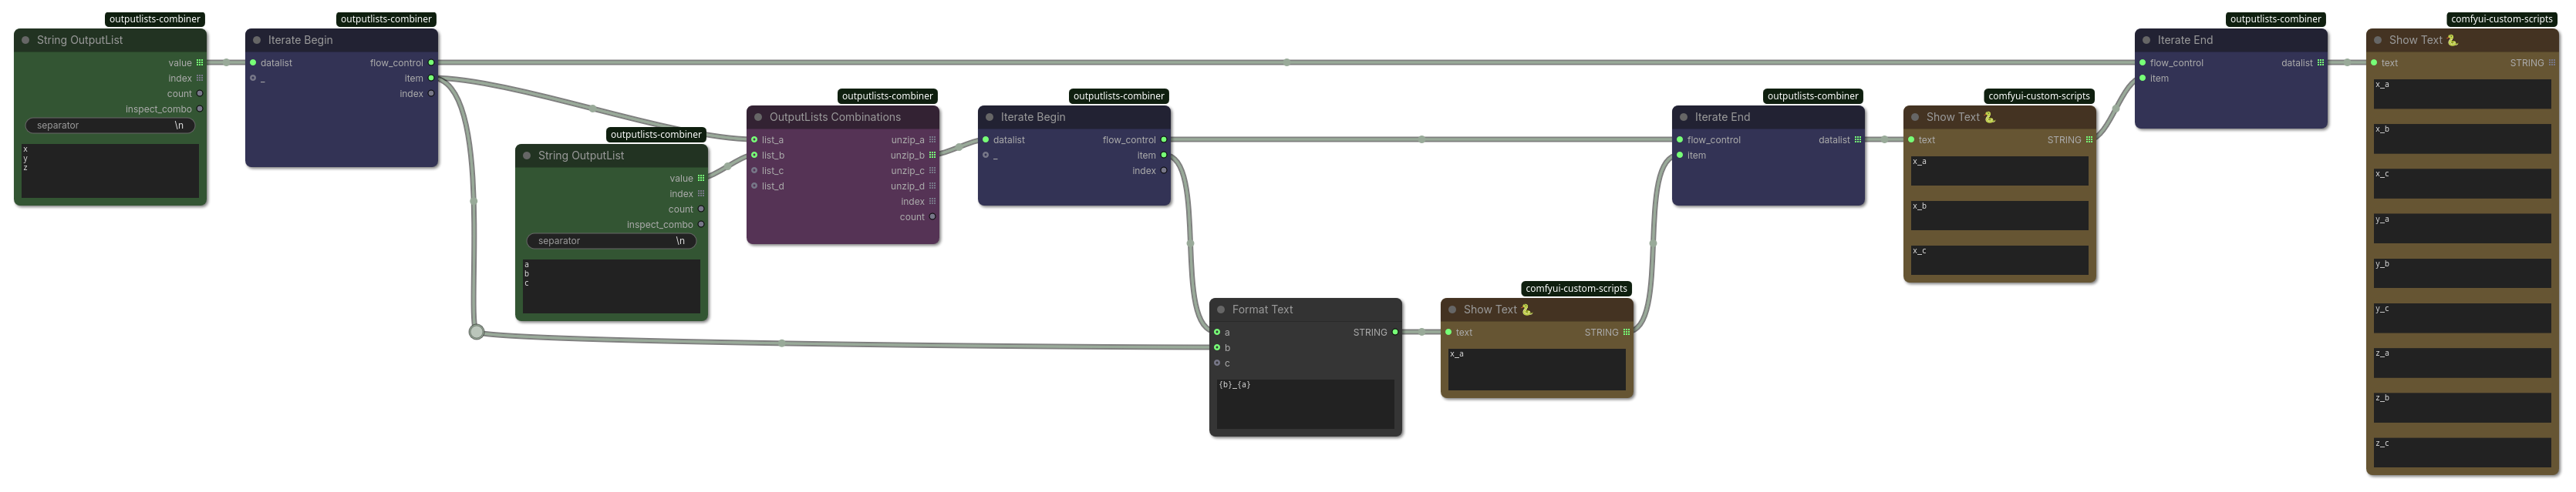
Task: Click the count output socket on OutputLists Combinations
Action: [932, 216]
